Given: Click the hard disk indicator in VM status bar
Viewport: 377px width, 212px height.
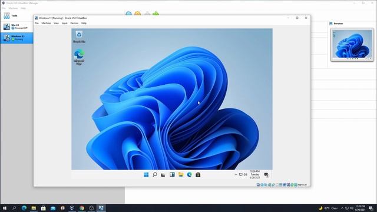Looking at the screenshot, I should [x=258, y=184].
